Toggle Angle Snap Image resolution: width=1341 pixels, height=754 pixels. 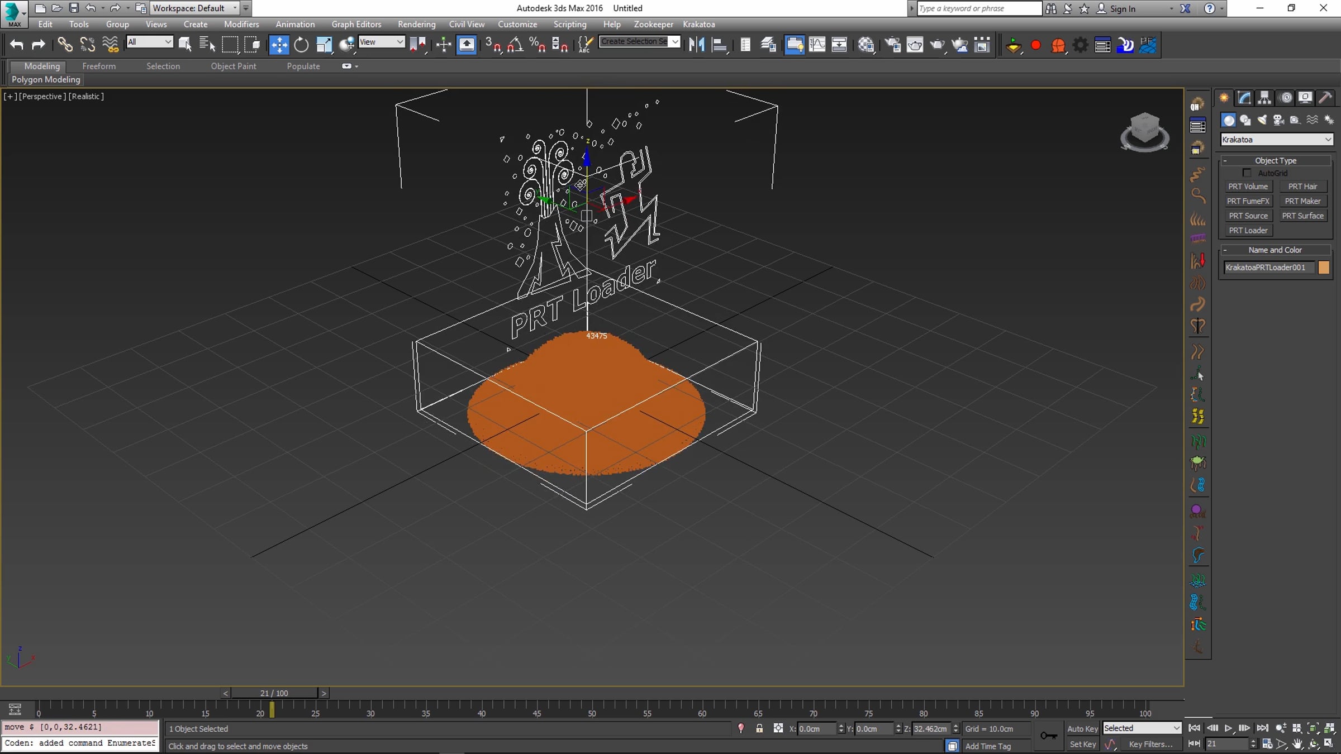pos(515,45)
